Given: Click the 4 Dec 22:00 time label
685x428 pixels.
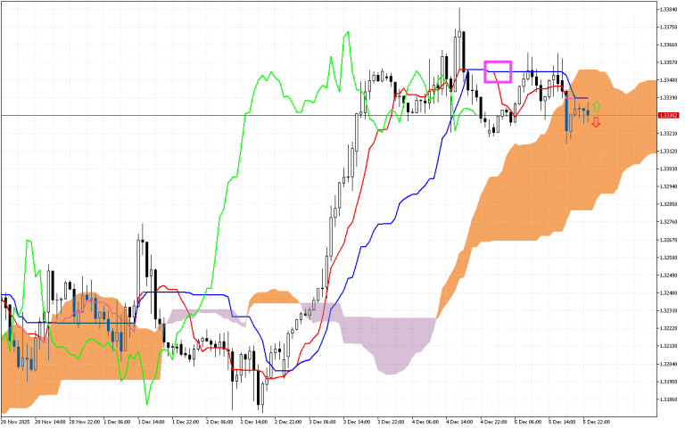Looking at the screenshot, I should [493, 422].
